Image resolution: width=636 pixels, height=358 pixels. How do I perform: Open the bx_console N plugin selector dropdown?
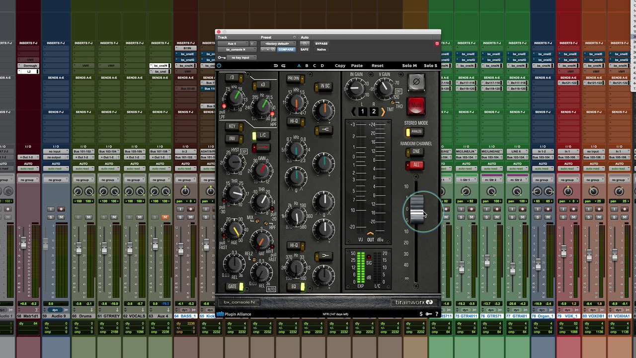click(236, 50)
